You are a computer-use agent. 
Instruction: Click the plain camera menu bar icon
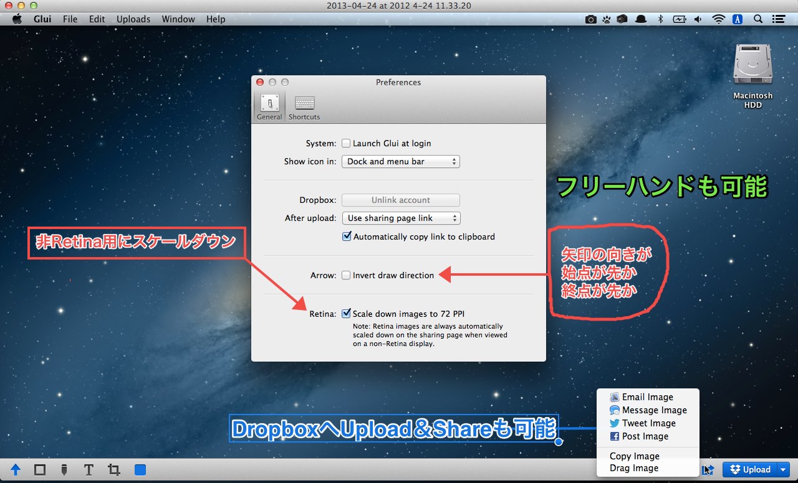pos(590,19)
